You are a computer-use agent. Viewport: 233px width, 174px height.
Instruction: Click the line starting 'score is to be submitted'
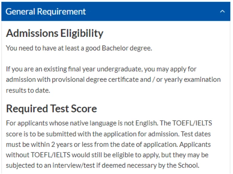108,134
